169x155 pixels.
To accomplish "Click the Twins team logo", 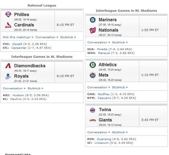I will coord(93,110).
